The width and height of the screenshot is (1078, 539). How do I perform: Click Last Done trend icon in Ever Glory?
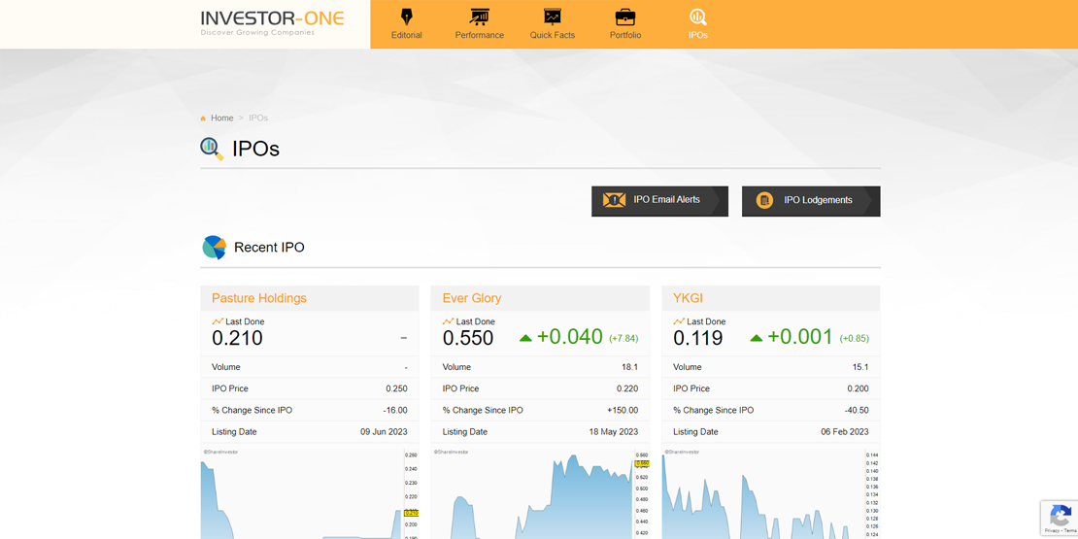(x=449, y=321)
